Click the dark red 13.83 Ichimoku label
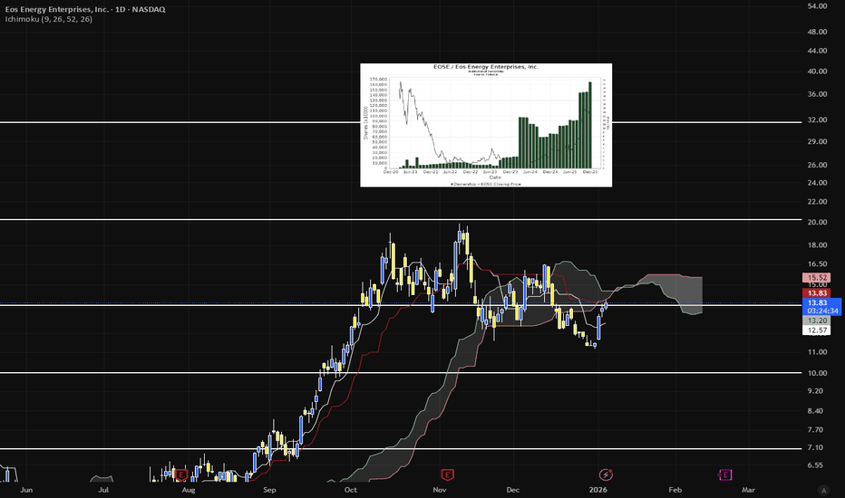Image resolution: width=845 pixels, height=498 pixels. coord(816,293)
